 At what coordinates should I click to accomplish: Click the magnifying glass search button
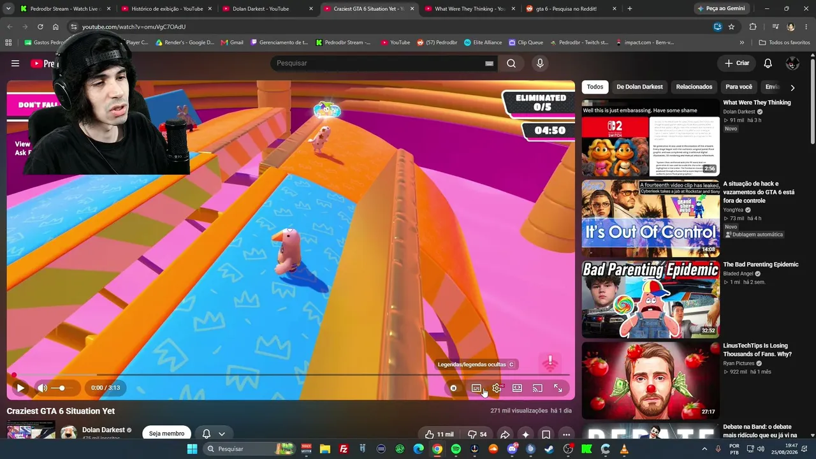coord(511,63)
